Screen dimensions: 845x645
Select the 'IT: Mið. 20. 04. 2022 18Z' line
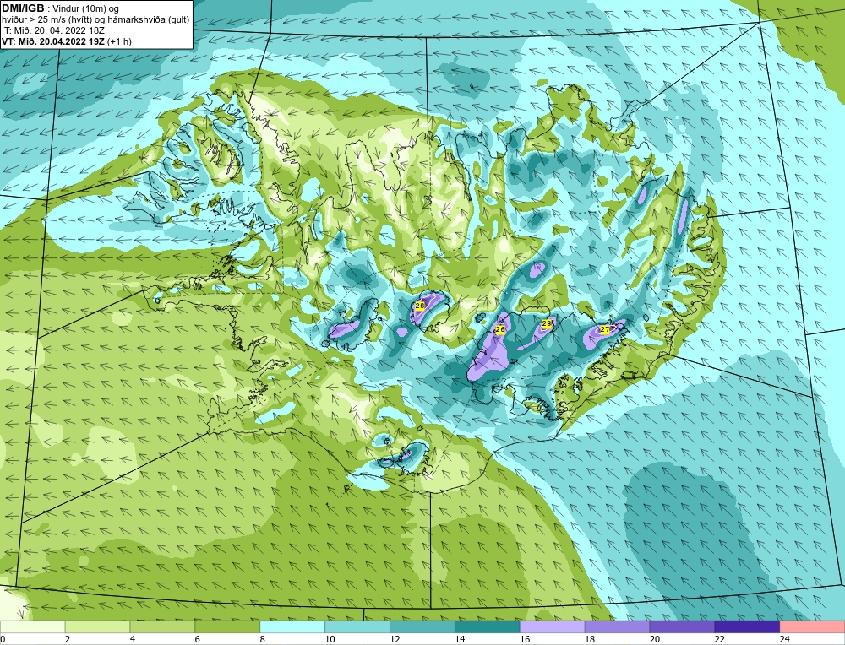click(52, 30)
